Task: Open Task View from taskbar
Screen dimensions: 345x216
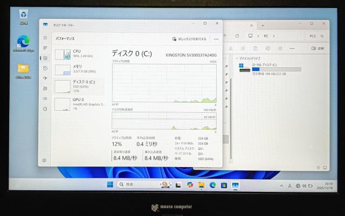Action: (178, 185)
